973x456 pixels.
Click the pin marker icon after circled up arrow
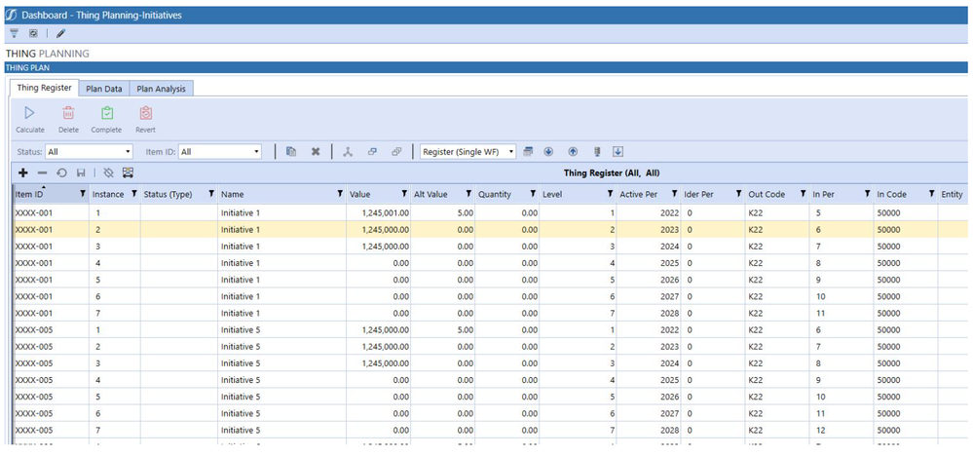(x=597, y=151)
